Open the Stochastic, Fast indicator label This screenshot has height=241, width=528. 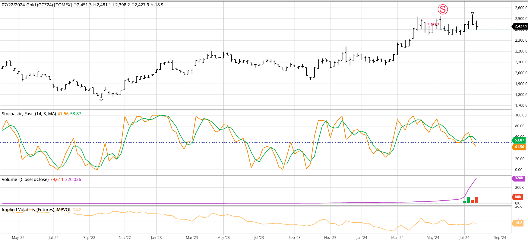click(29, 114)
